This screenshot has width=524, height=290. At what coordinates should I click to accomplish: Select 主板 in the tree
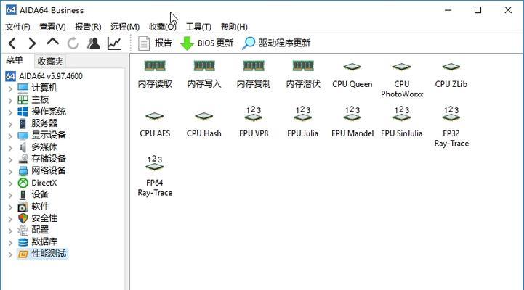(x=33, y=99)
